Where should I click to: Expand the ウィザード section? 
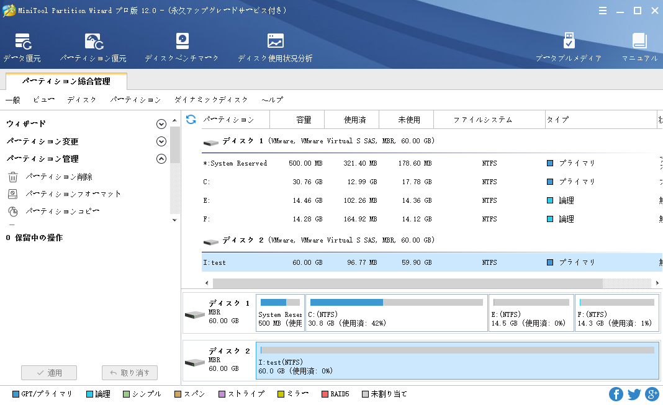pos(161,124)
